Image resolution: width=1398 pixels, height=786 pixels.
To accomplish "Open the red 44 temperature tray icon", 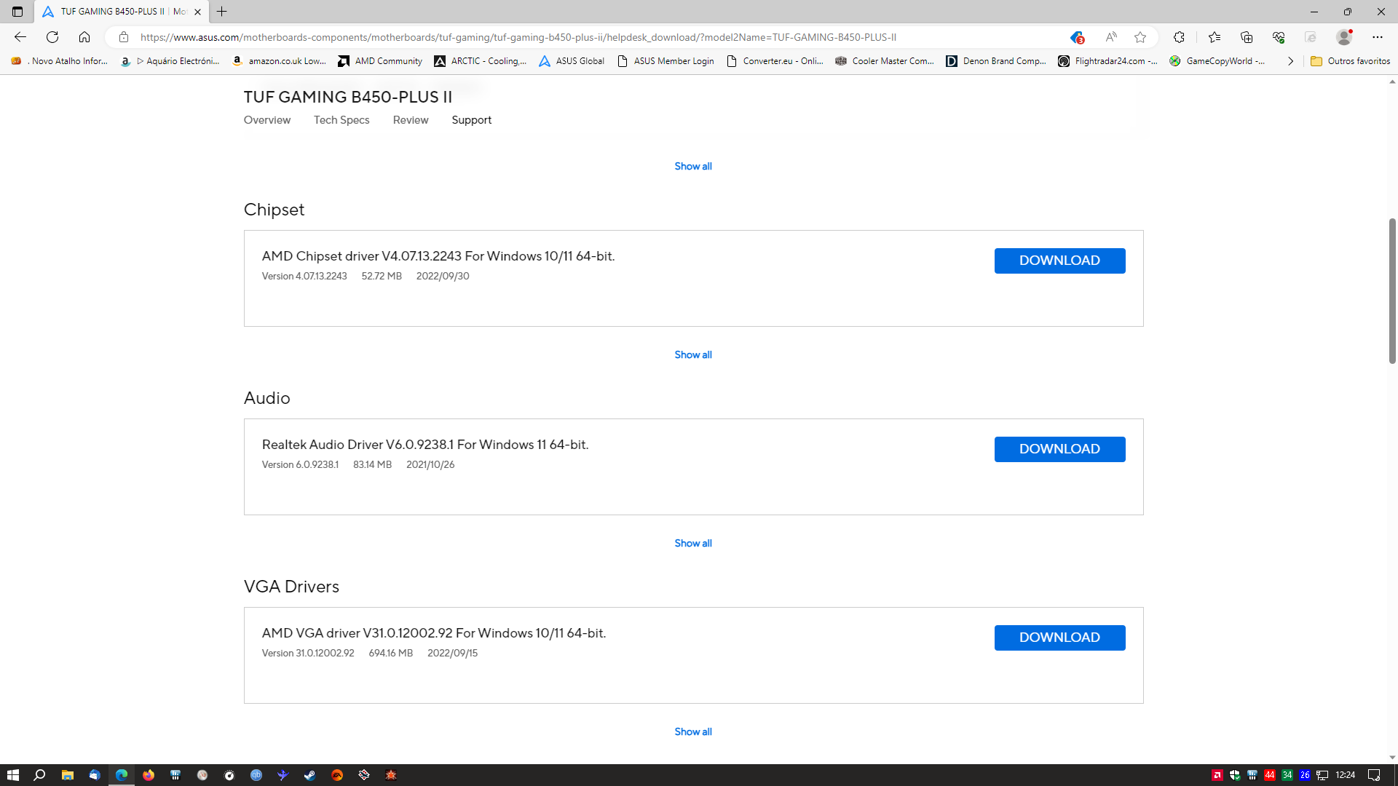I will (1270, 775).
